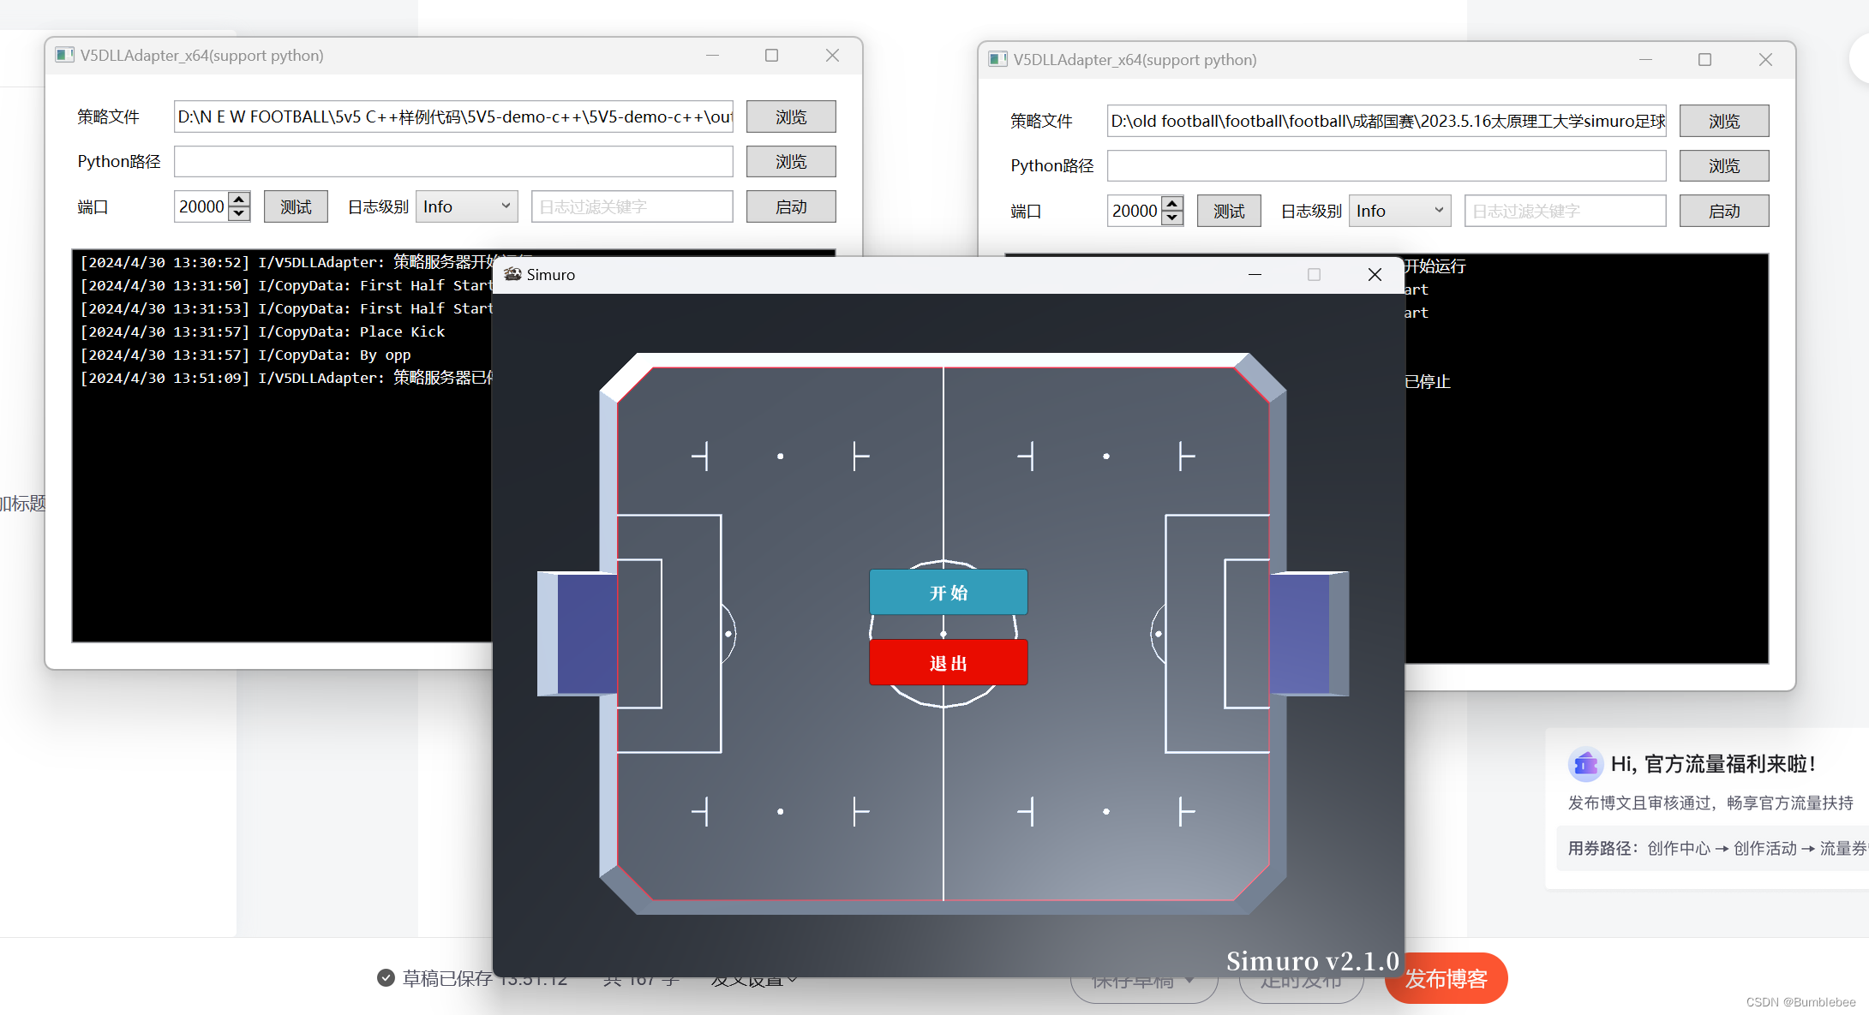Image resolution: width=1869 pixels, height=1015 pixels.
Task: Click log filter keyword field in left adapter
Action: pos(632,206)
